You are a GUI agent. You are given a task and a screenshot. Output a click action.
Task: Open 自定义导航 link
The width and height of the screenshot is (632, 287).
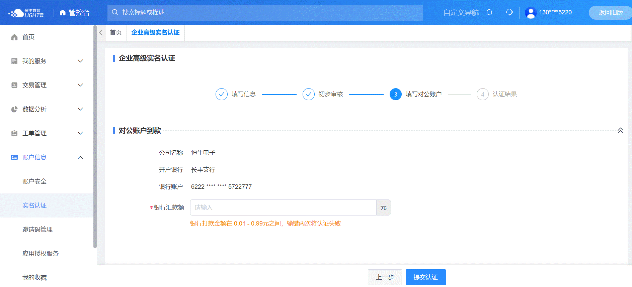[461, 13]
